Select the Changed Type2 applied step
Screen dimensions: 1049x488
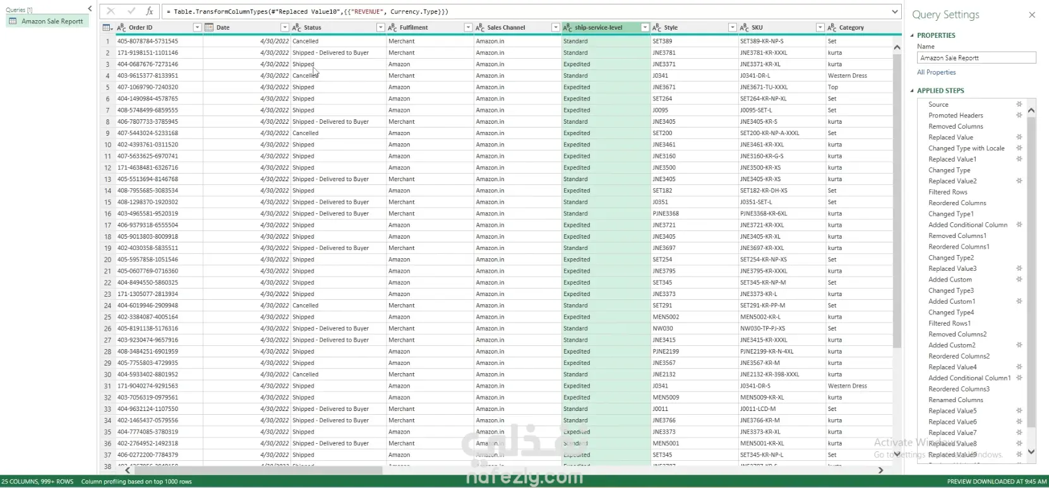coord(951,258)
